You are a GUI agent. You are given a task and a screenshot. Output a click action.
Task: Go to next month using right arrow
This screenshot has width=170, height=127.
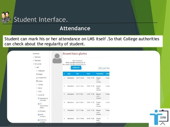(82, 68)
